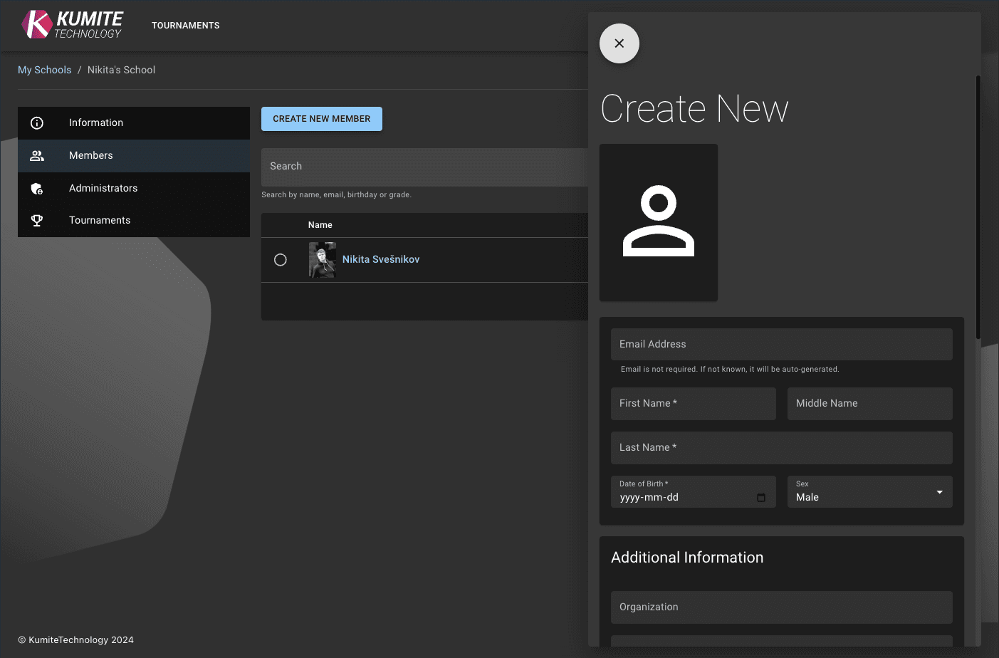
Task: Click the Administrators badge icon
Action: point(37,189)
